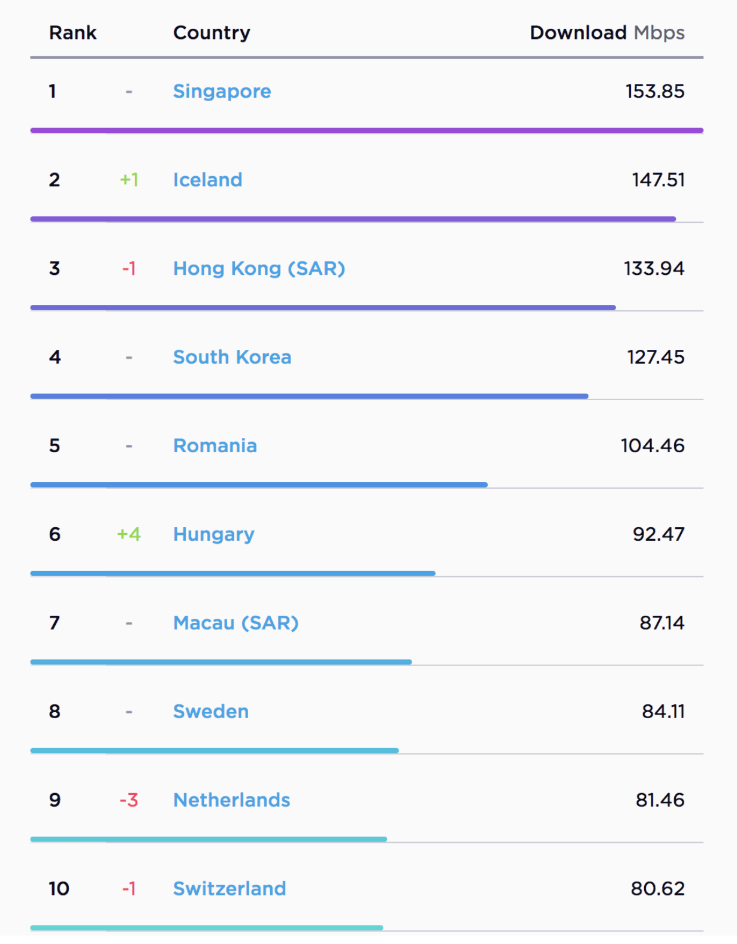737x944 pixels.
Task: Click the Switzerland country link
Action: click(229, 889)
